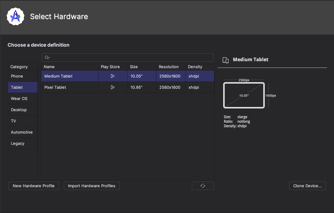The height and width of the screenshot is (213, 334).
Task: Click the Play Store icon for Pixel Tablet
Action: tap(113, 87)
